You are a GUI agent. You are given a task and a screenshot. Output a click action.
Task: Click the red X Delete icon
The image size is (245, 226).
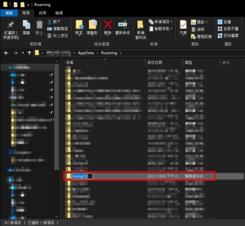[x=108, y=24]
